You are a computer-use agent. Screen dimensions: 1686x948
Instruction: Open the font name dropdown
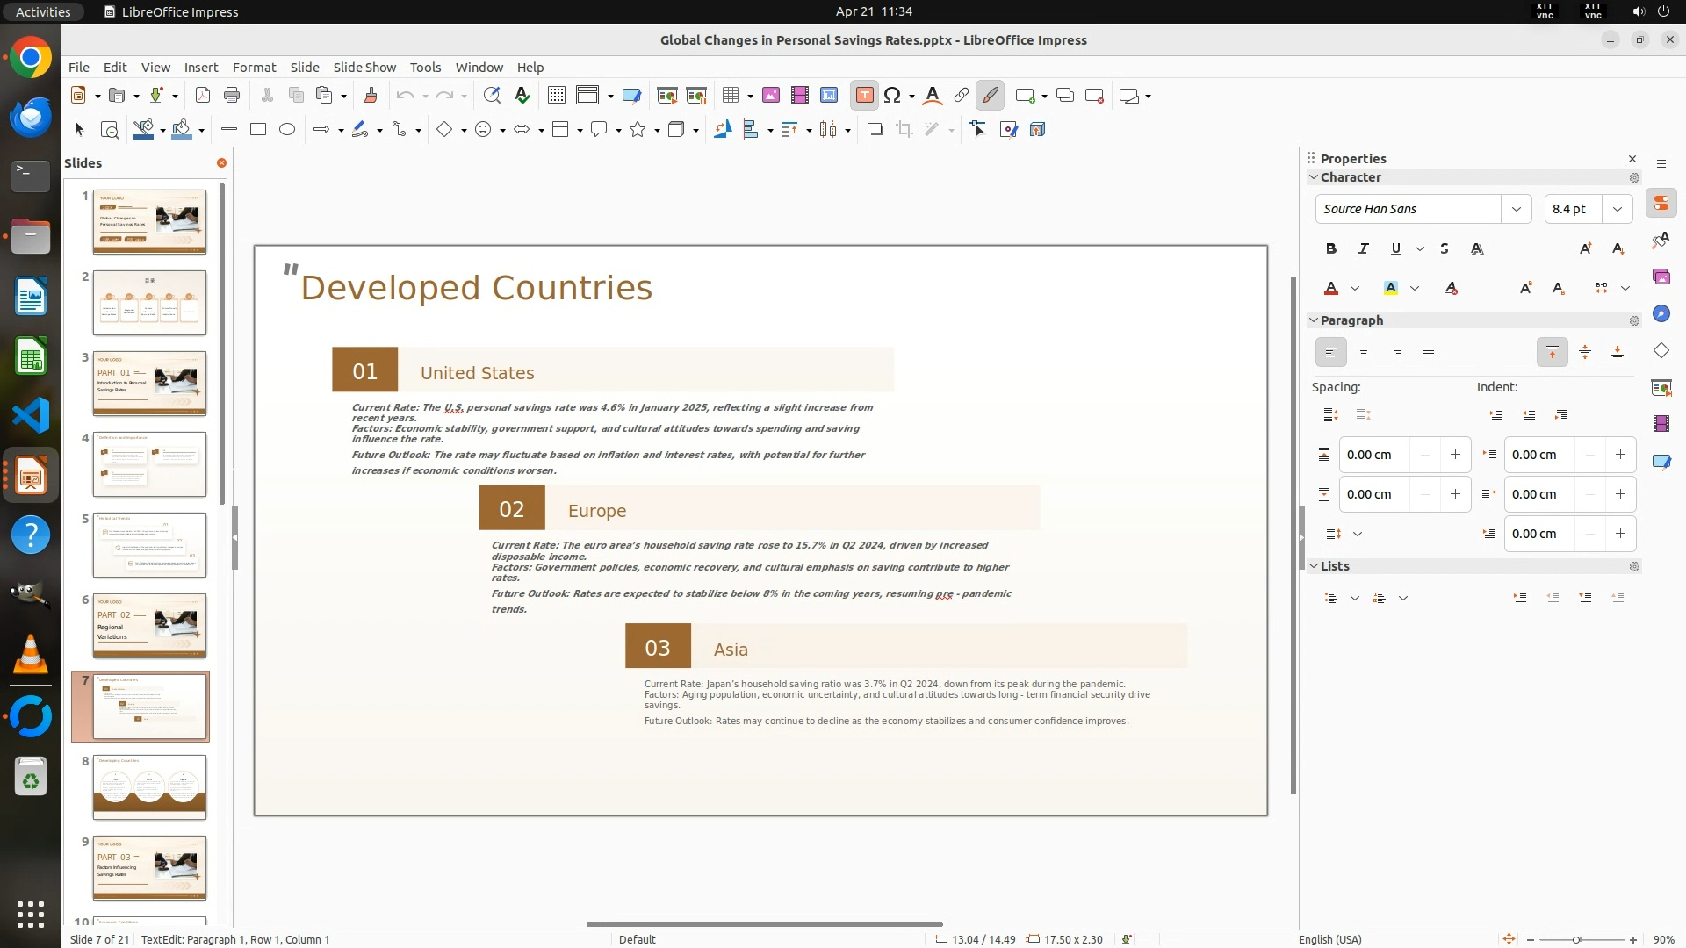(x=1516, y=209)
